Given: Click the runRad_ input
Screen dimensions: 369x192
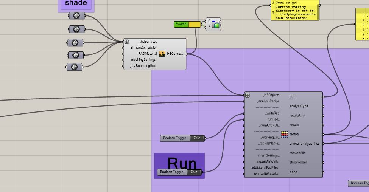Looking at the screenshot, I should coord(274,119).
